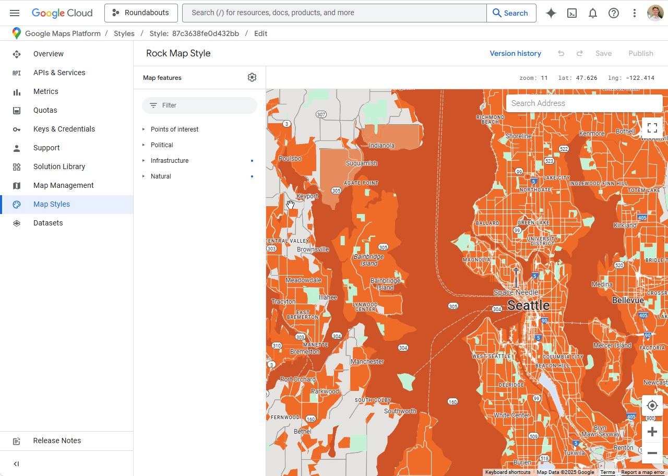
Task: Follow the Google Maps Platform breadcrumb link
Action: (x=63, y=33)
